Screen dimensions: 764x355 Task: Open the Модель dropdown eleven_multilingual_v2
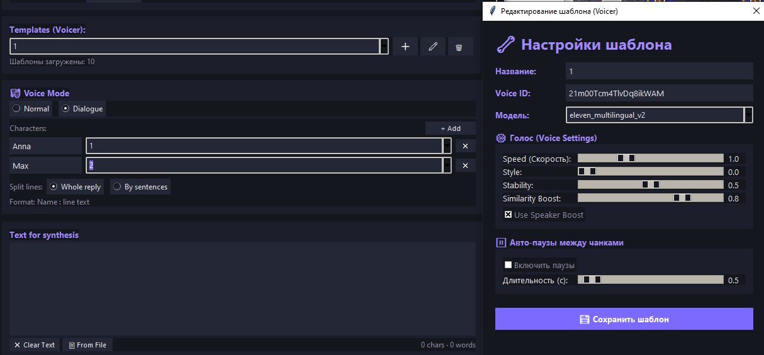pos(748,115)
